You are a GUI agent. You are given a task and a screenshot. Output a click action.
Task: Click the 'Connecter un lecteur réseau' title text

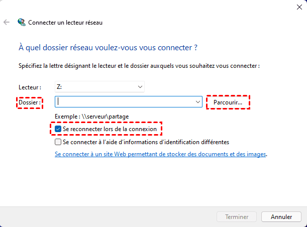pos(66,23)
